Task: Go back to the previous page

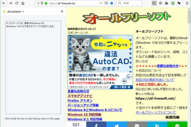Action: pos(4,3)
